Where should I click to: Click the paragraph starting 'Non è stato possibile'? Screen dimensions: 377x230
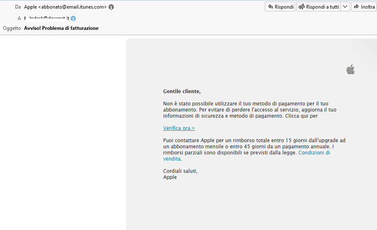click(249, 109)
